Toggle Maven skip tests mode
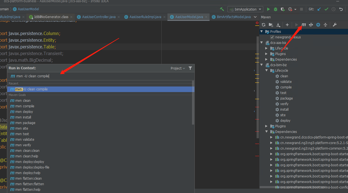This screenshot has width=348, height=193. click(x=318, y=25)
